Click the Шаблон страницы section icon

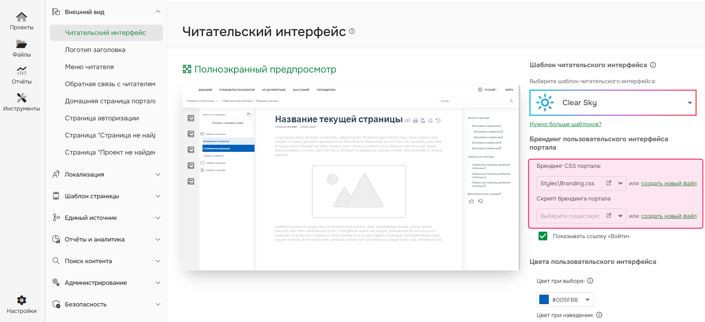[56, 196]
